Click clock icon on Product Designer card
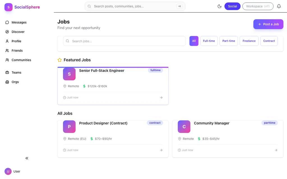This screenshot has width=287, height=179. tap(64, 150)
